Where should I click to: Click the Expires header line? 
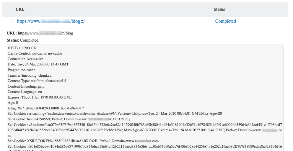[40, 97]
